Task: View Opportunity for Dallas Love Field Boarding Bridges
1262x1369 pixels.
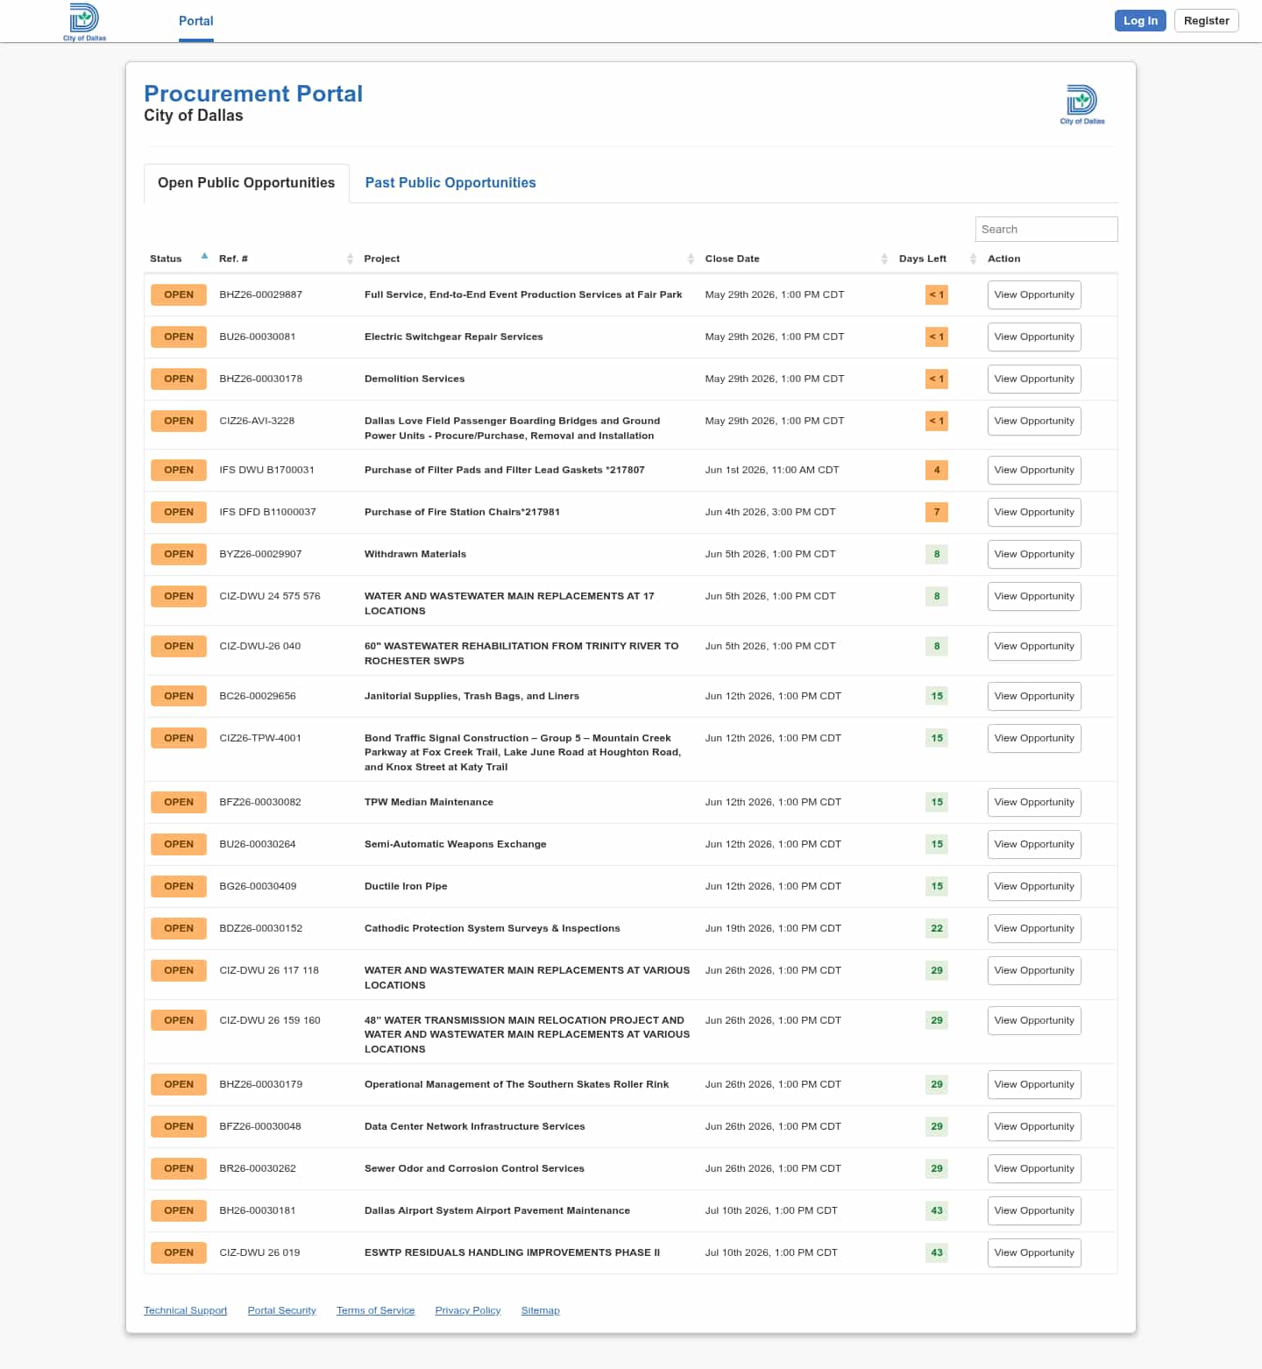Action: click(1034, 421)
